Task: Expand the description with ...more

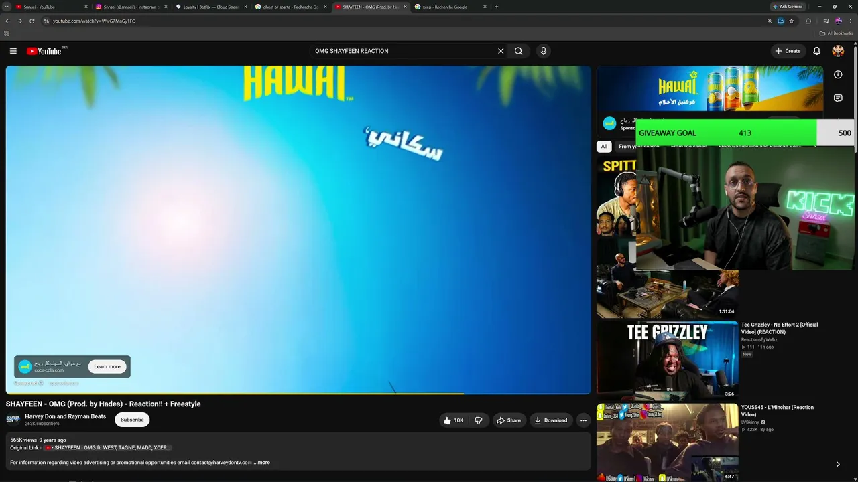Action: click(262, 463)
